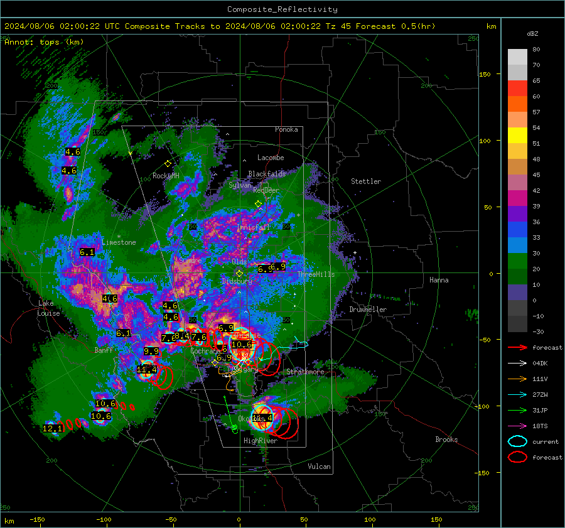Click the Olds city label
The image size is (565, 528).
tap(239, 262)
